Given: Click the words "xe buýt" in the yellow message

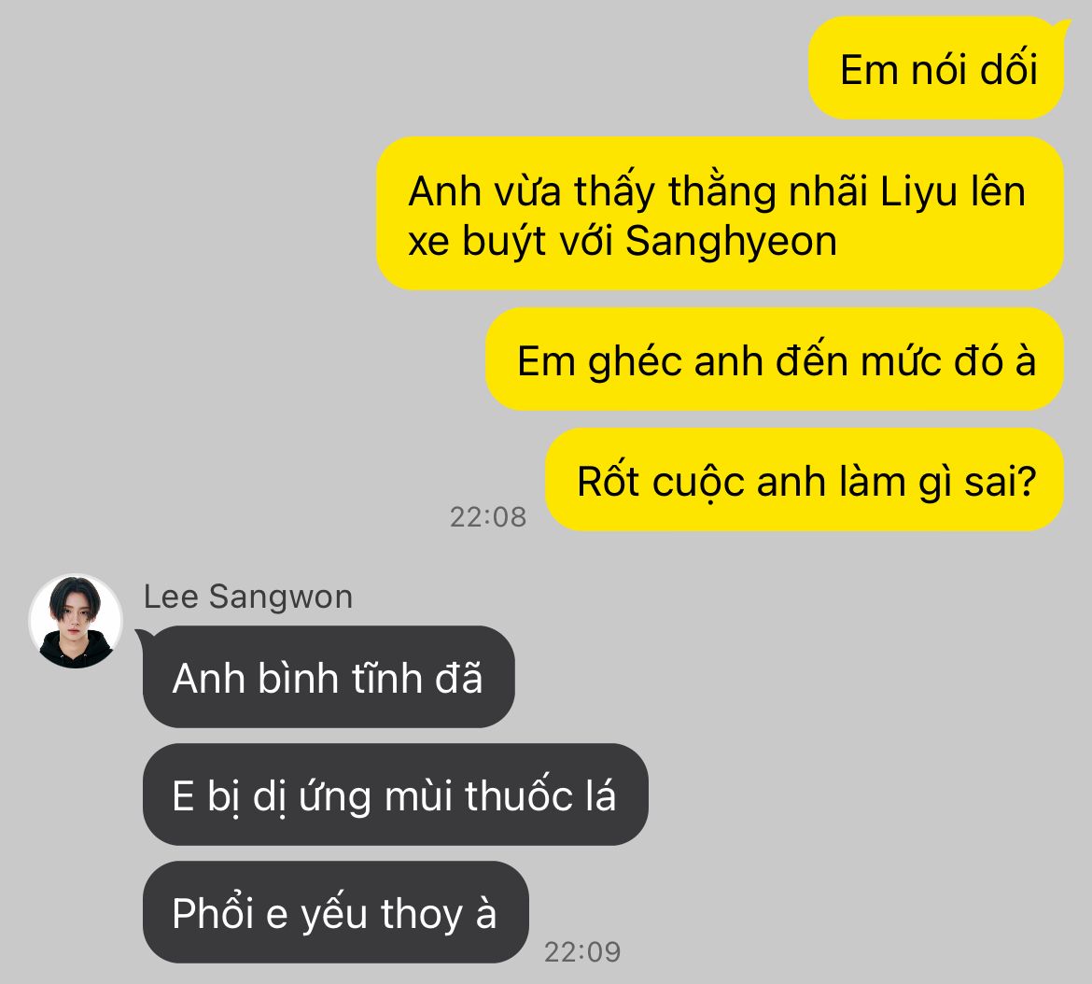Looking at the screenshot, I should point(476,243).
